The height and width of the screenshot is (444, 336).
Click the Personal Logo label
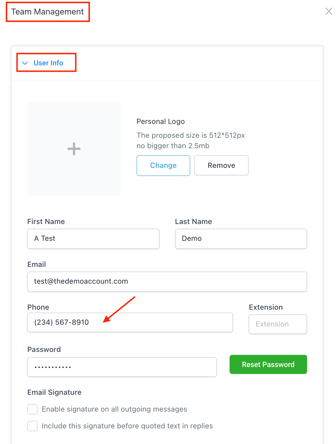pyautogui.click(x=160, y=121)
